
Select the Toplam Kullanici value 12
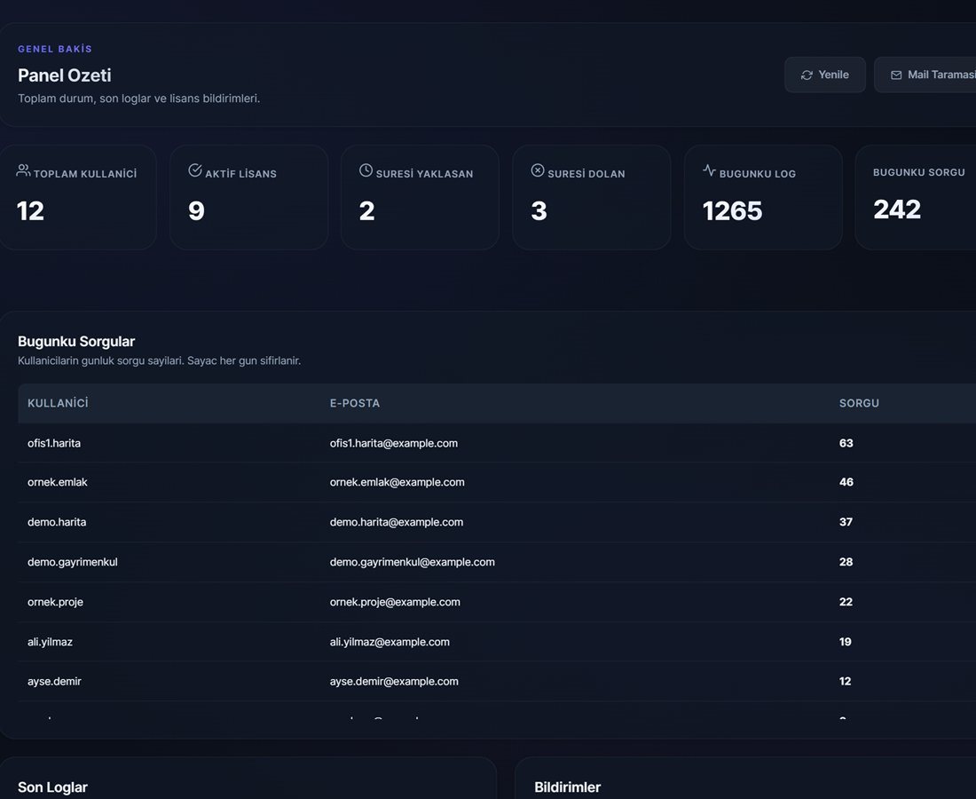30,211
